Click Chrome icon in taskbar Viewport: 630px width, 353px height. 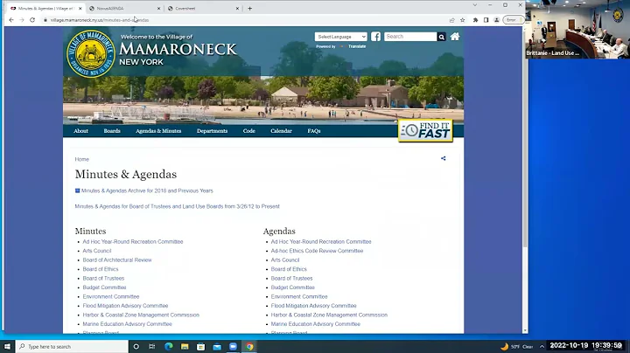click(249, 346)
